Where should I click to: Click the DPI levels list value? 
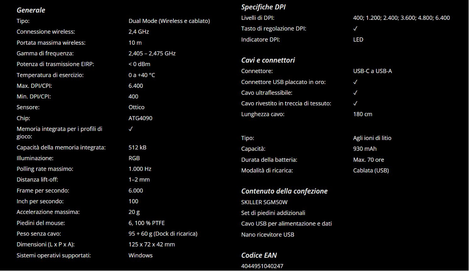coord(401,18)
